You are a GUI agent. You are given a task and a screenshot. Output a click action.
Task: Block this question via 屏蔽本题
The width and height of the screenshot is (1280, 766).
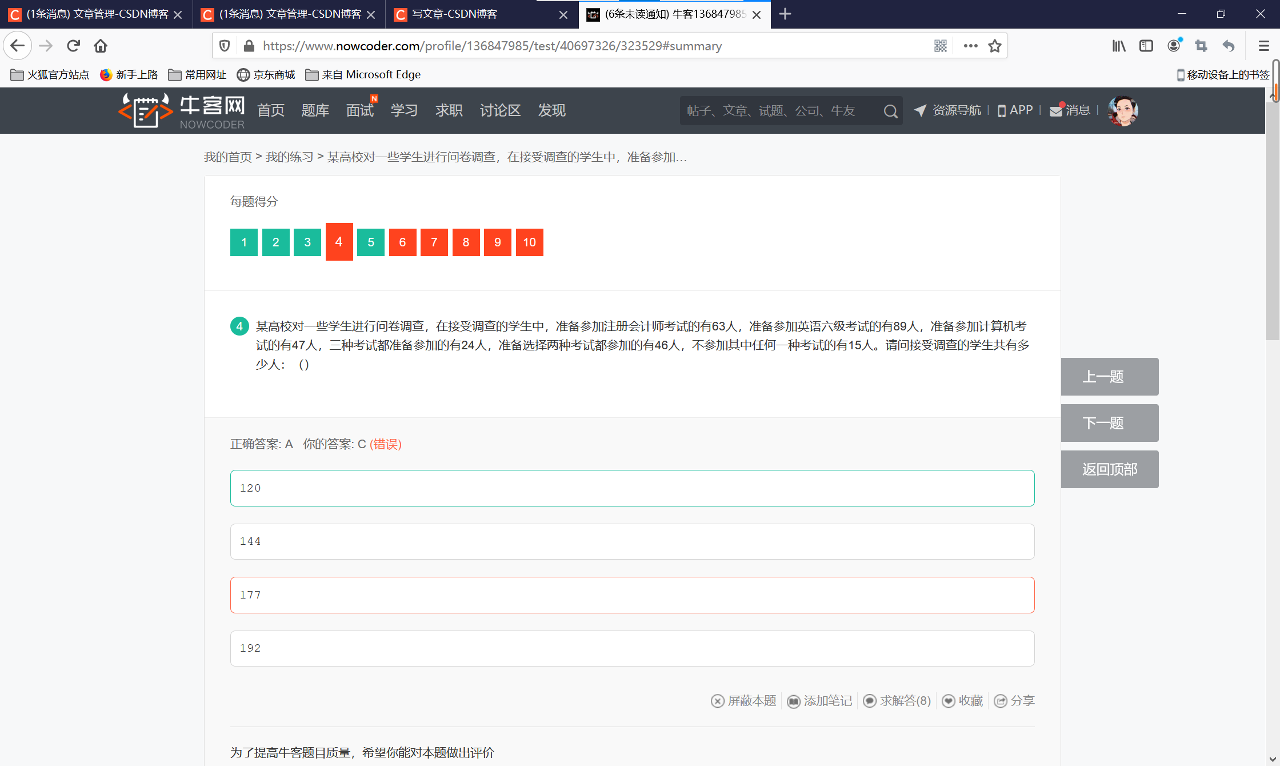[x=744, y=701]
